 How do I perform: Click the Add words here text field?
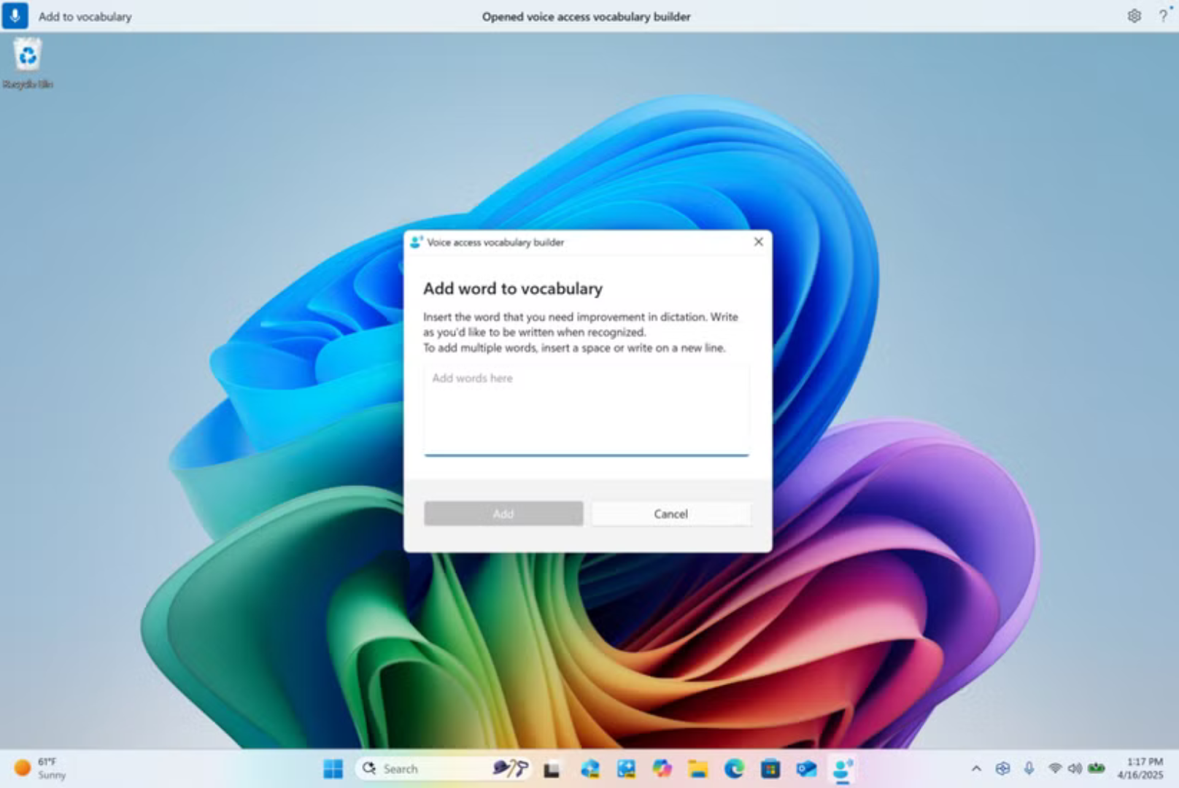pyautogui.click(x=586, y=409)
